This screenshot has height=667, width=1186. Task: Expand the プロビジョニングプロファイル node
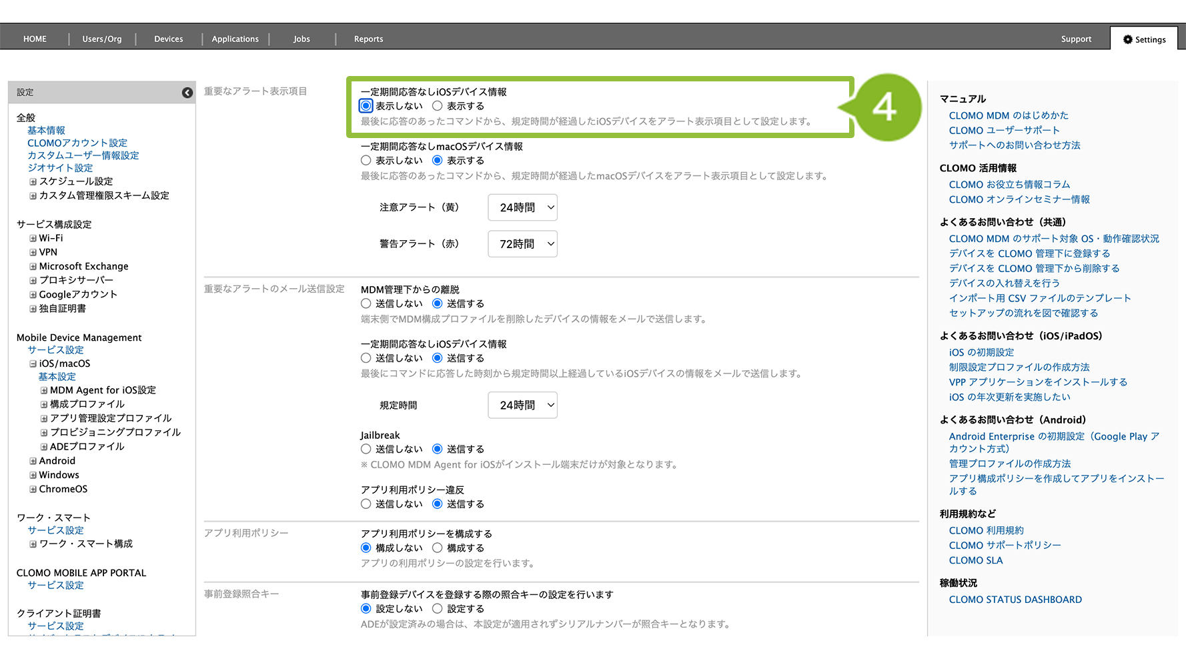43,432
